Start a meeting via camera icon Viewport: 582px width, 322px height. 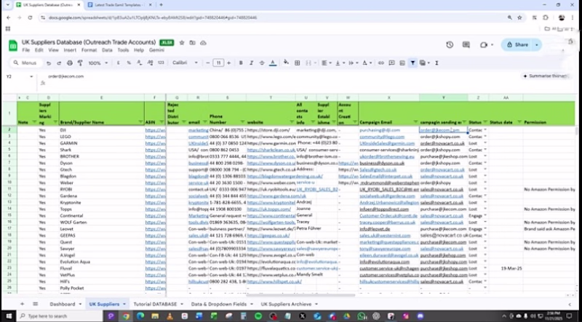(483, 44)
